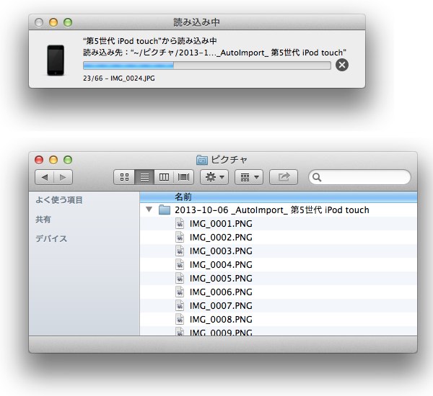
Task: Click the file icon of IMG_0004.PNG
Action: pos(180,264)
